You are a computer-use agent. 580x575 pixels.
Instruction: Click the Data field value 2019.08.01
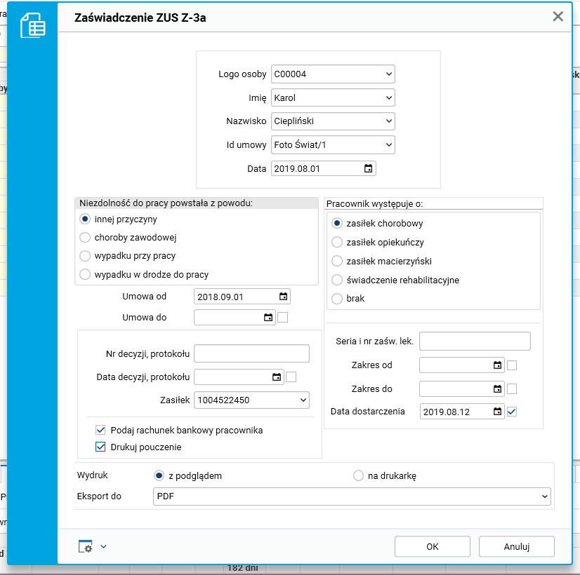pos(297,169)
